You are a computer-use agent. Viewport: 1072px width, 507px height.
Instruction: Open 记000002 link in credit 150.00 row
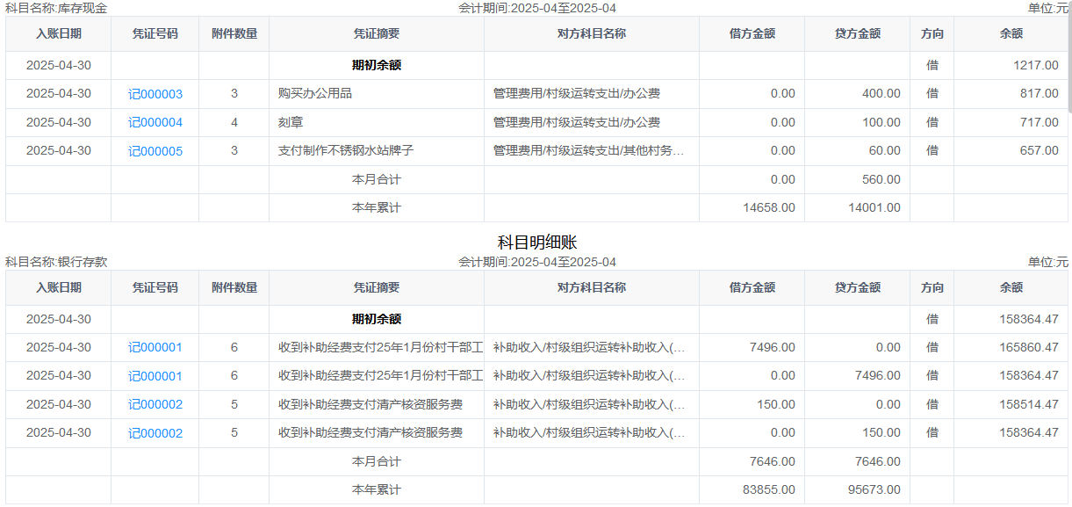click(155, 433)
